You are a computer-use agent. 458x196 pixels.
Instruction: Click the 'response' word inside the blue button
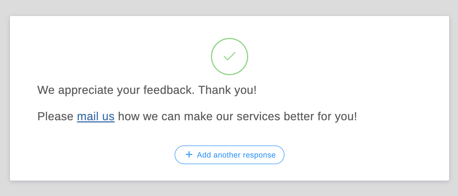(259, 155)
